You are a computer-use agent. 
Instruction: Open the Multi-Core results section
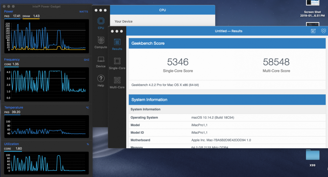pos(117,83)
